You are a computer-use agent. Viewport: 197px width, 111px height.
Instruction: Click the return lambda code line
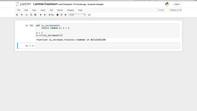pos(55,28)
